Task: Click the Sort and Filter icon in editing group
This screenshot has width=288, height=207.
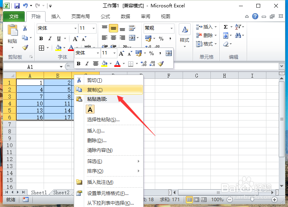Action: tap(238, 27)
